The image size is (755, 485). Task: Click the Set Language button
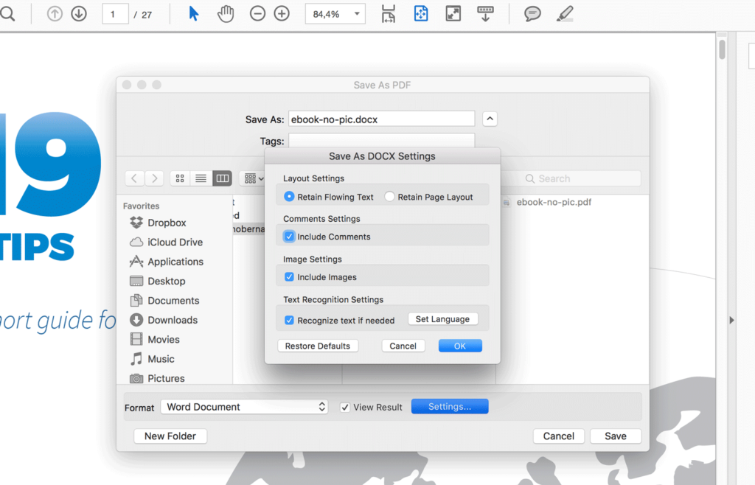443,318
